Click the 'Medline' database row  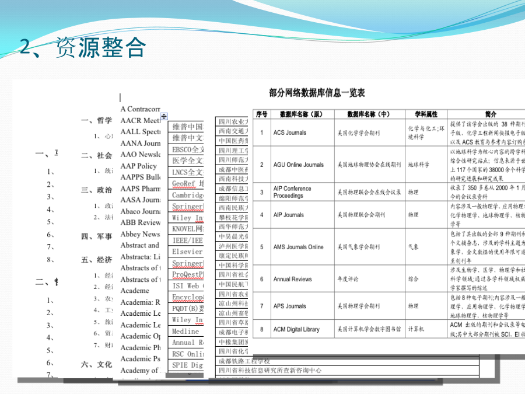pyautogui.click(x=186, y=332)
